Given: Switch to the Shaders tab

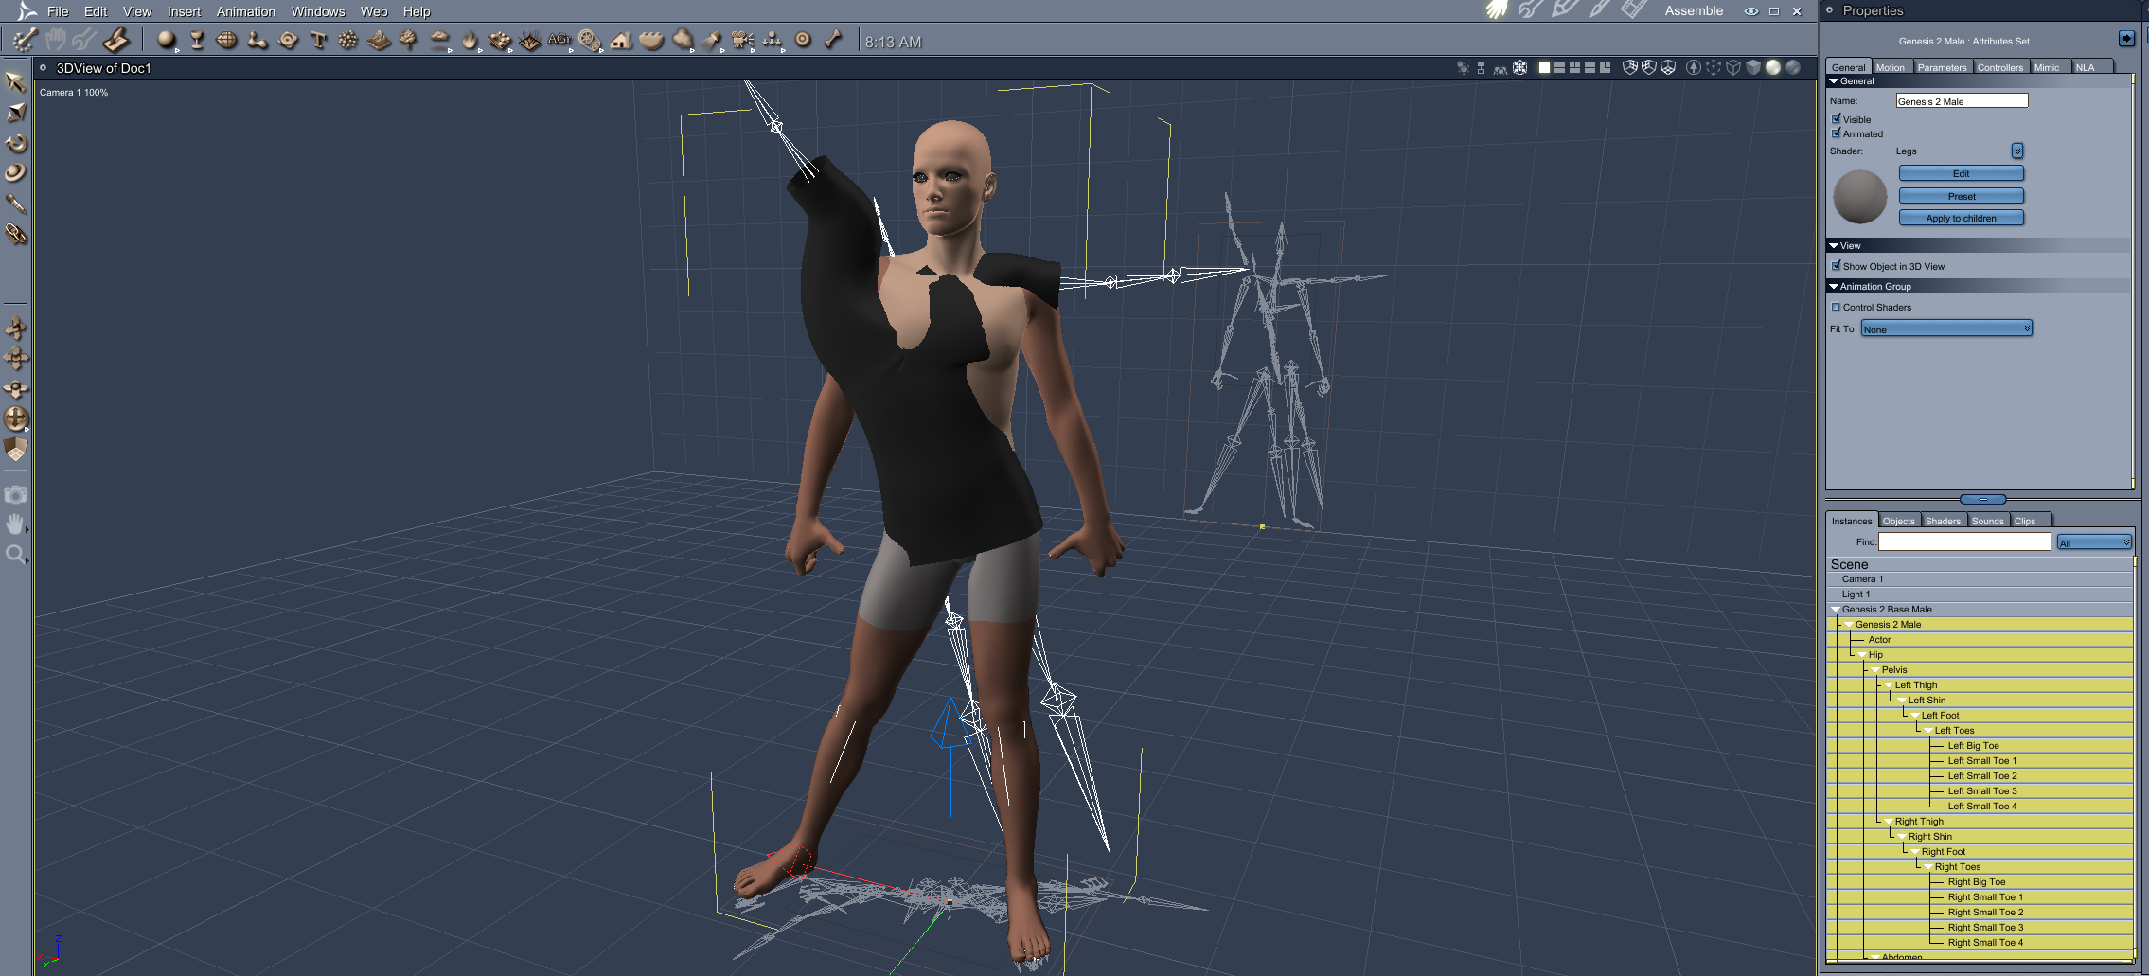Looking at the screenshot, I should [x=1943, y=521].
